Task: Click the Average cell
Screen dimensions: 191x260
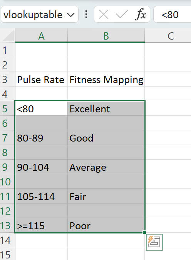Action: 106,167
